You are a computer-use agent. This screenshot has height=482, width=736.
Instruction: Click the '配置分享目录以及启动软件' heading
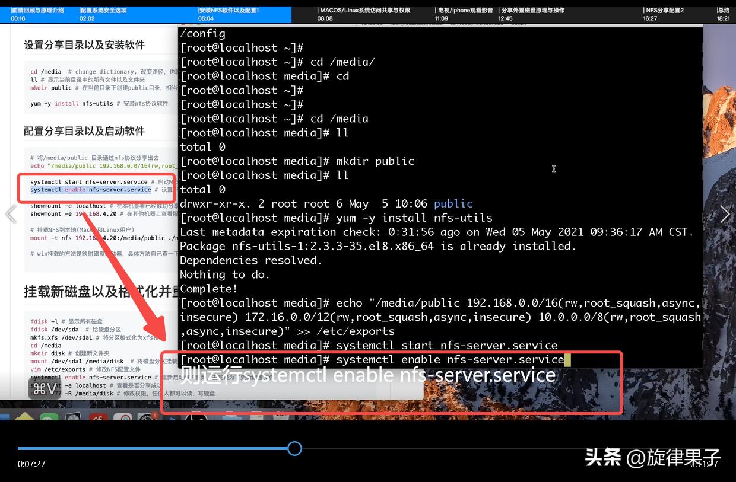coord(84,131)
